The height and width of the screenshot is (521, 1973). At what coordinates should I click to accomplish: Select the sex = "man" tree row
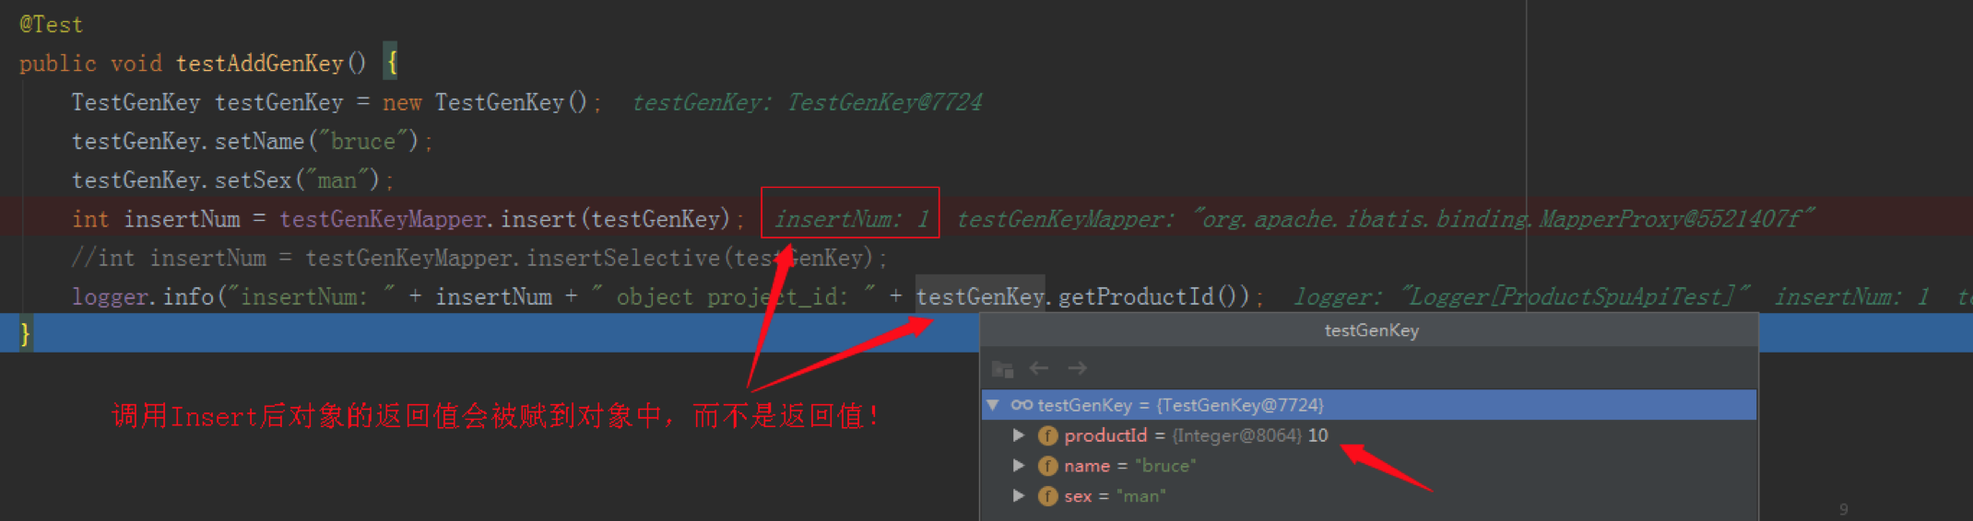click(x=1368, y=496)
